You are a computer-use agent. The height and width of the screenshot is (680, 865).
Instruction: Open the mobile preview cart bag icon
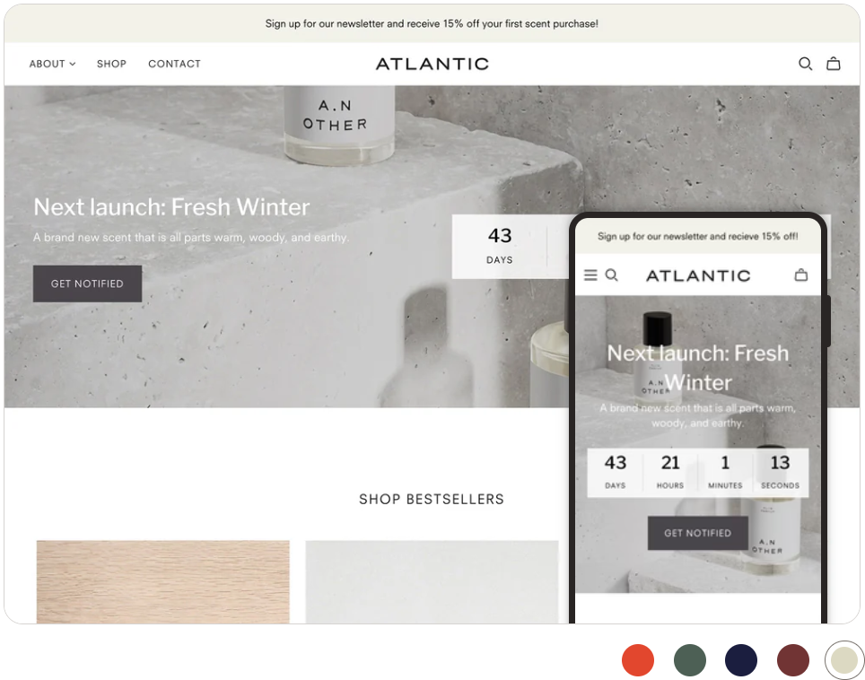pos(801,275)
